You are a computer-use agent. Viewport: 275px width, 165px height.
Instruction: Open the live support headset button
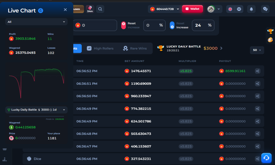click(x=266, y=158)
